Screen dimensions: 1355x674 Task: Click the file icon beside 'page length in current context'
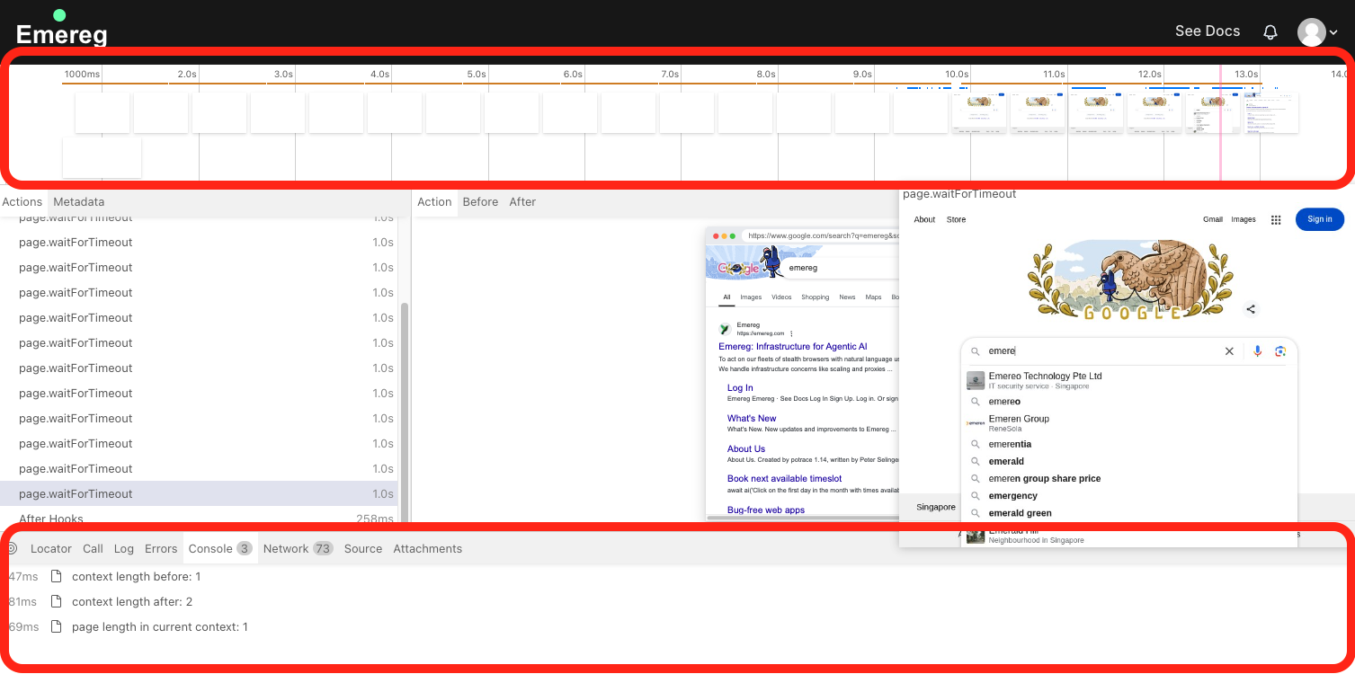[57, 626]
